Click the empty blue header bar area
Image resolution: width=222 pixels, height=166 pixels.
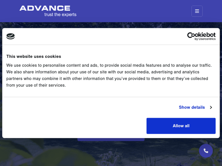coord(133,11)
